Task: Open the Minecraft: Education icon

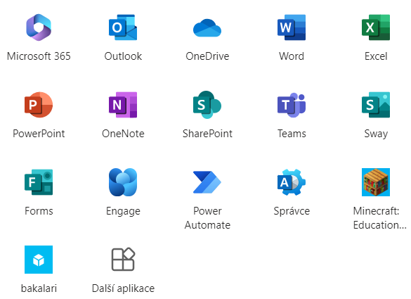Action: [376, 182]
